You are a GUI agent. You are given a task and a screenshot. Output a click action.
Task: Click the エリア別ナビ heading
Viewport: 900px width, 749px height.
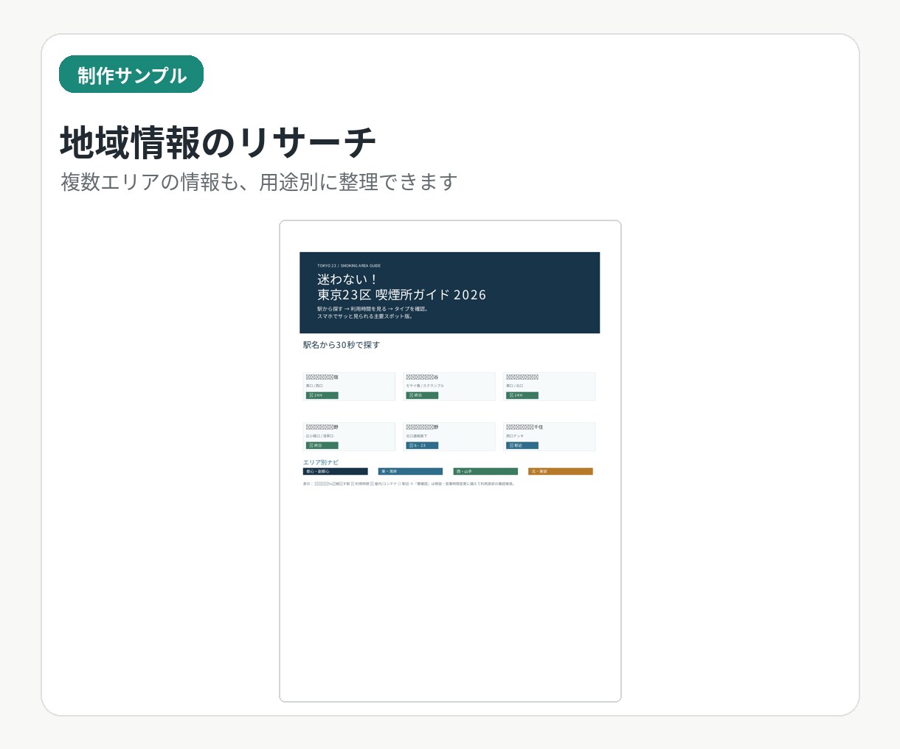(x=321, y=462)
